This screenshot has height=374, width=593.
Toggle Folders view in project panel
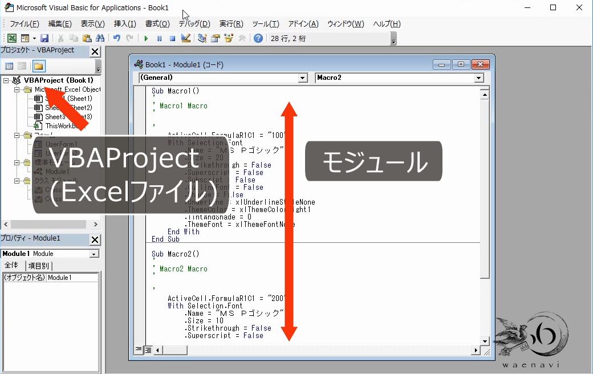pos(38,66)
